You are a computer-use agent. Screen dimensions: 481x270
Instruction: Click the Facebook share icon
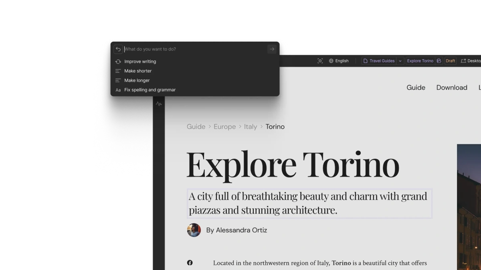(190, 263)
